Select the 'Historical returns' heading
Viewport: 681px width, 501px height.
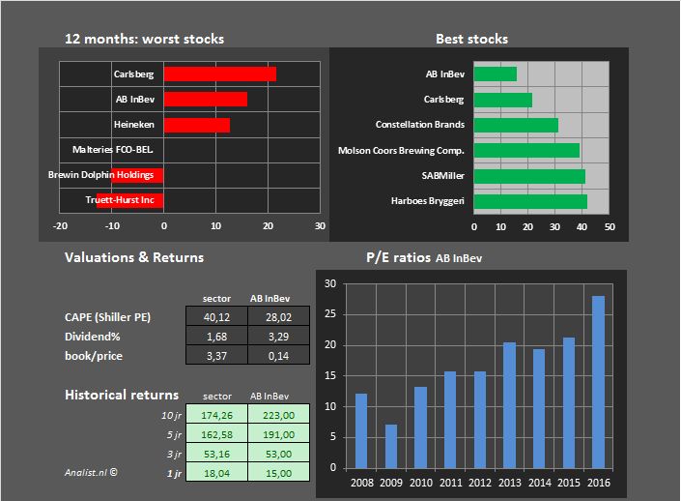122,395
